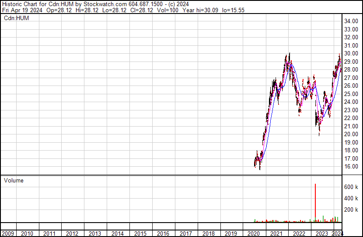Click the Volume panel label
Screen dimensions: 363x237
tap(14, 180)
